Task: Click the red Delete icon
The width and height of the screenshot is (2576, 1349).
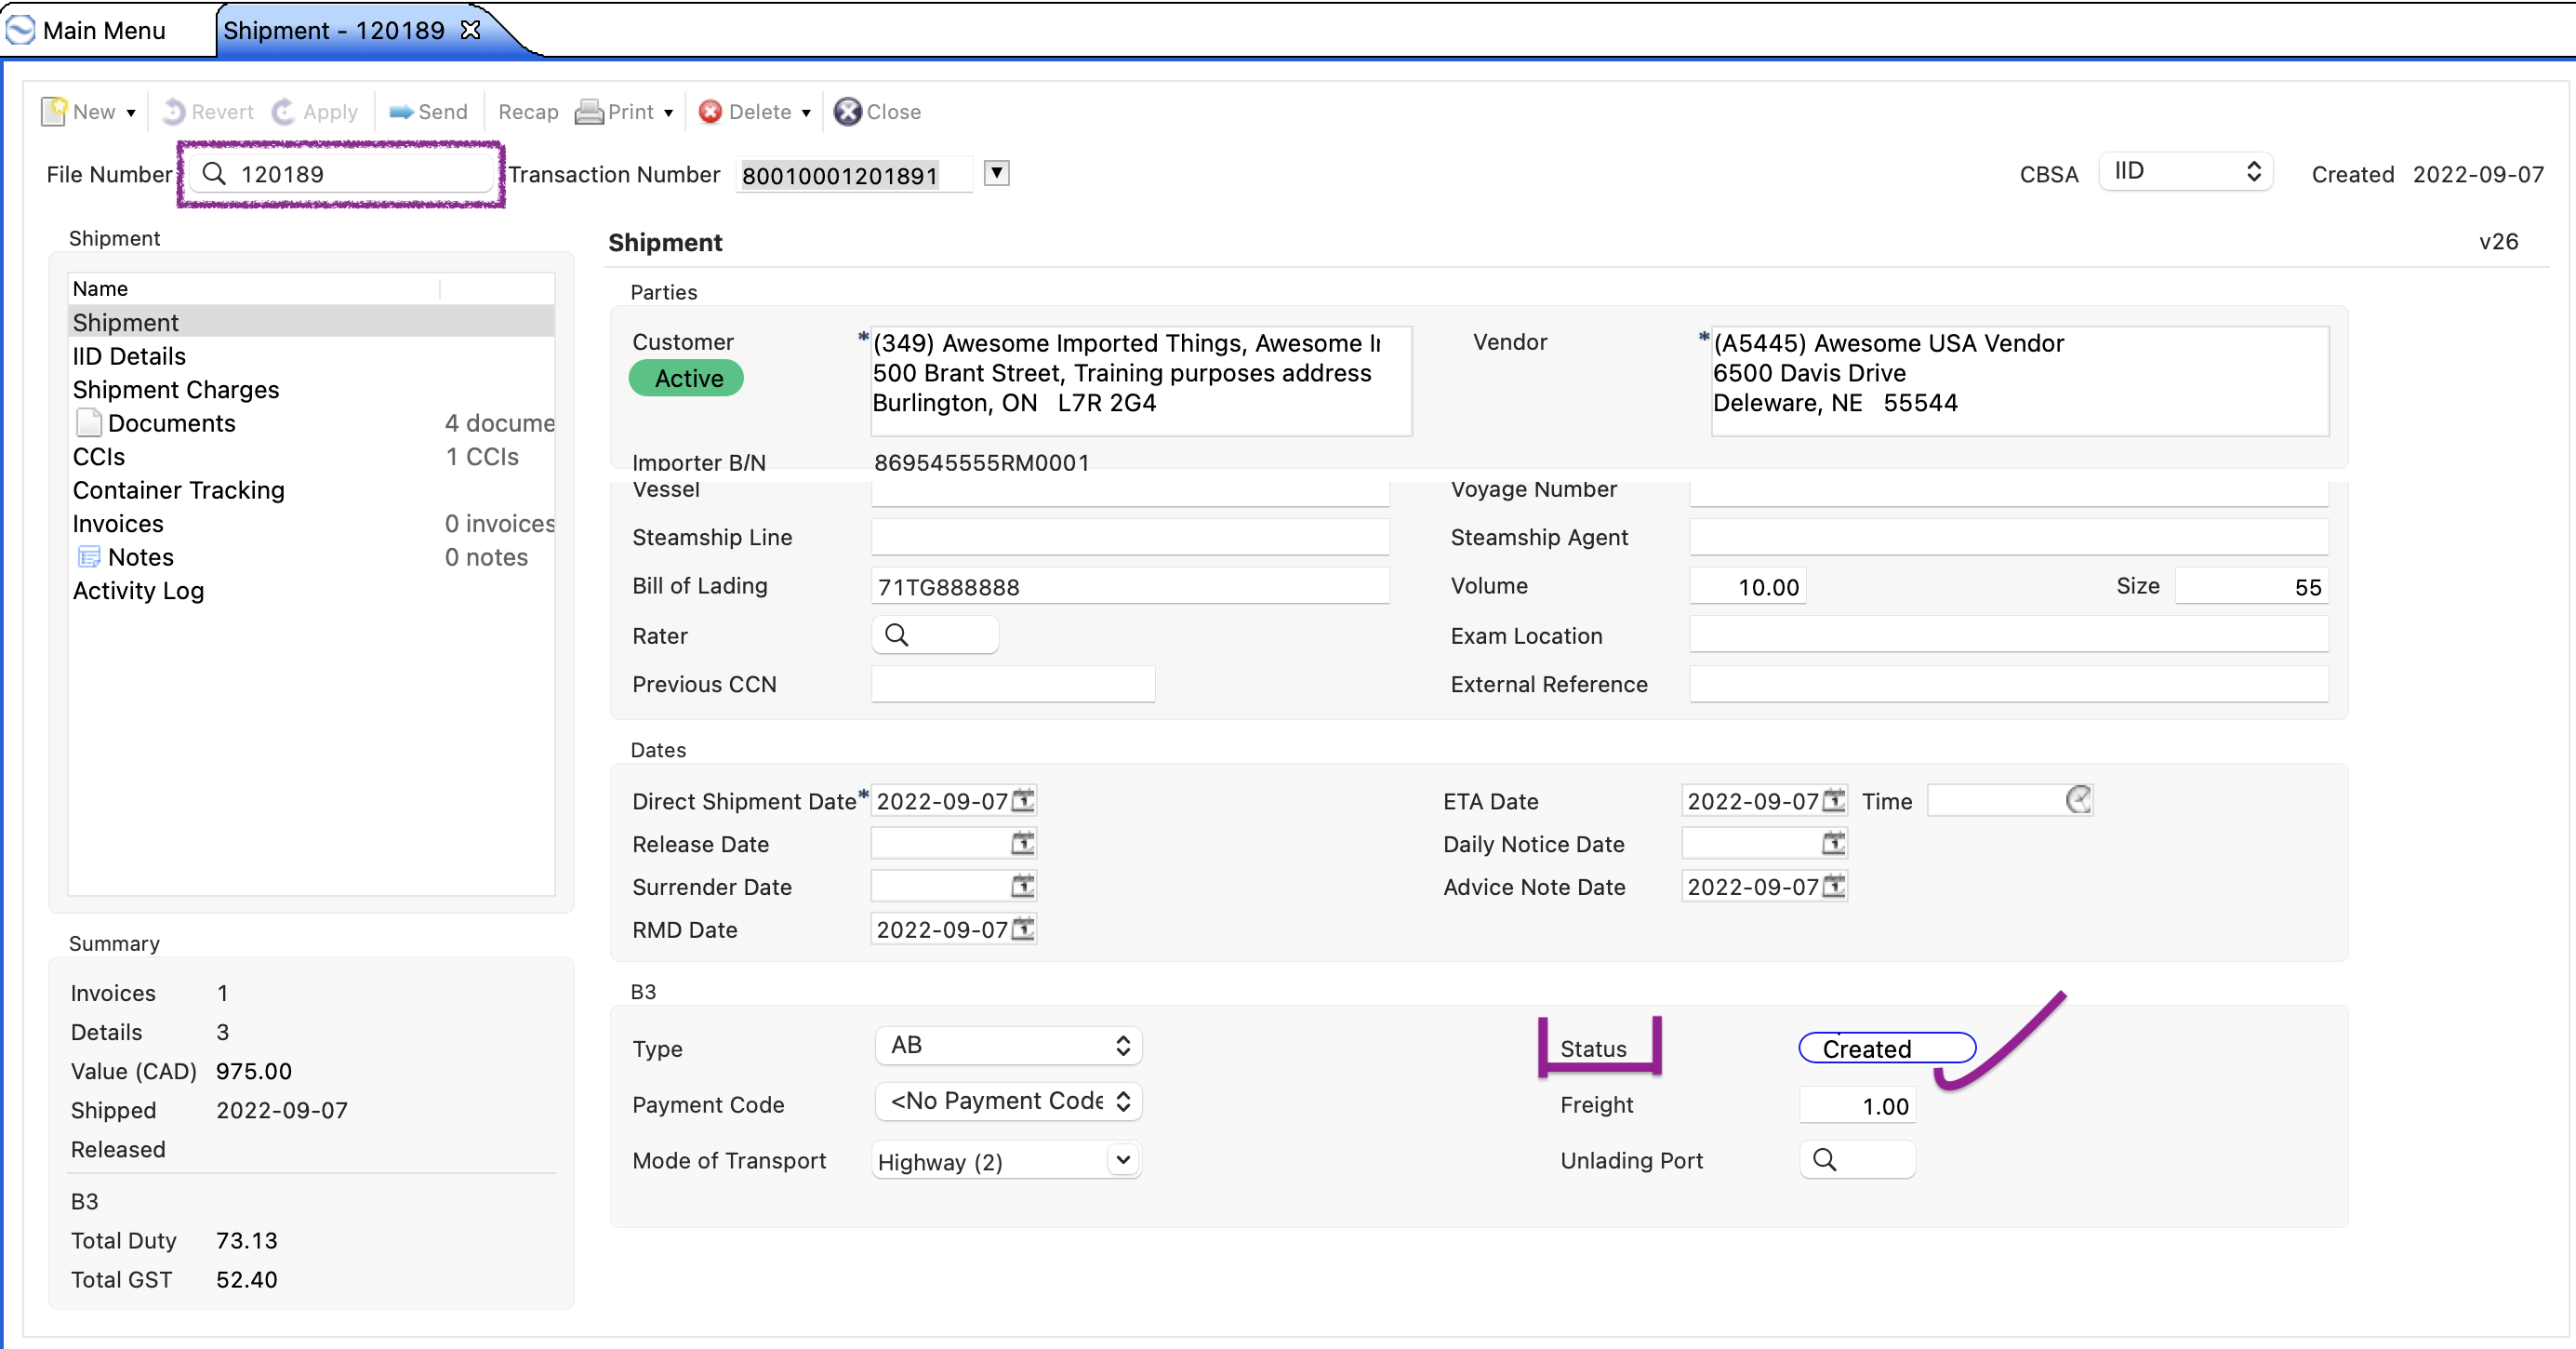Action: pyautogui.click(x=710, y=112)
